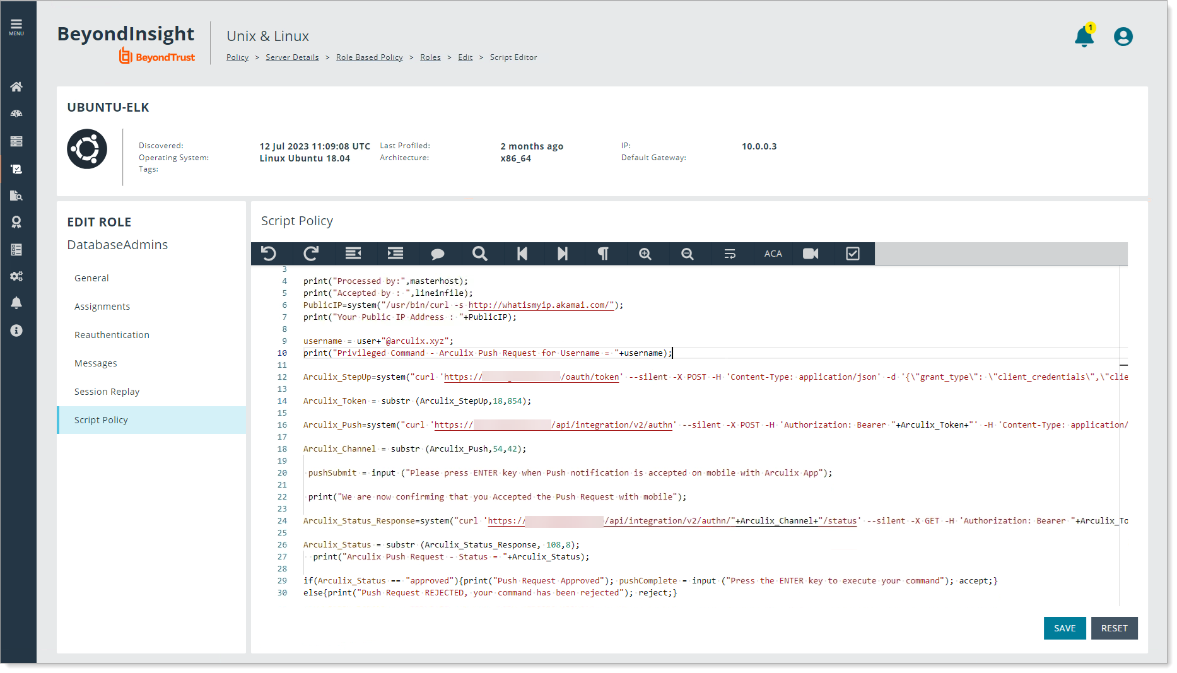Open the server assets sidebar icon
The width and height of the screenshot is (1177, 673).
pyautogui.click(x=16, y=141)
